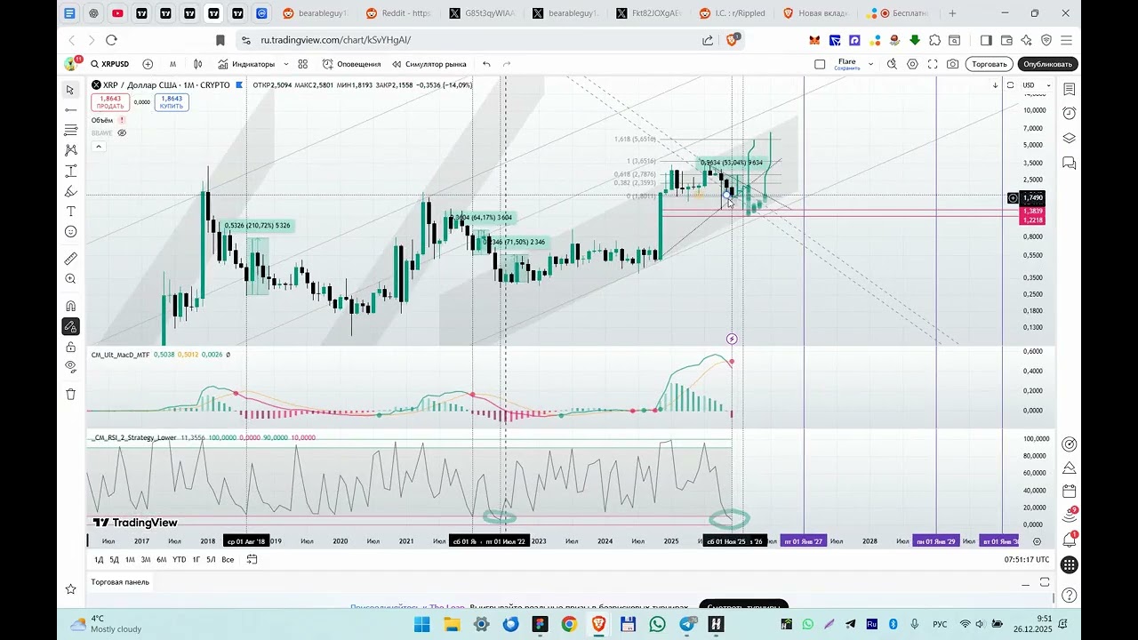
Task: Select the chart layout square icon
Action: pyautogui.click(x=820, y=64)
